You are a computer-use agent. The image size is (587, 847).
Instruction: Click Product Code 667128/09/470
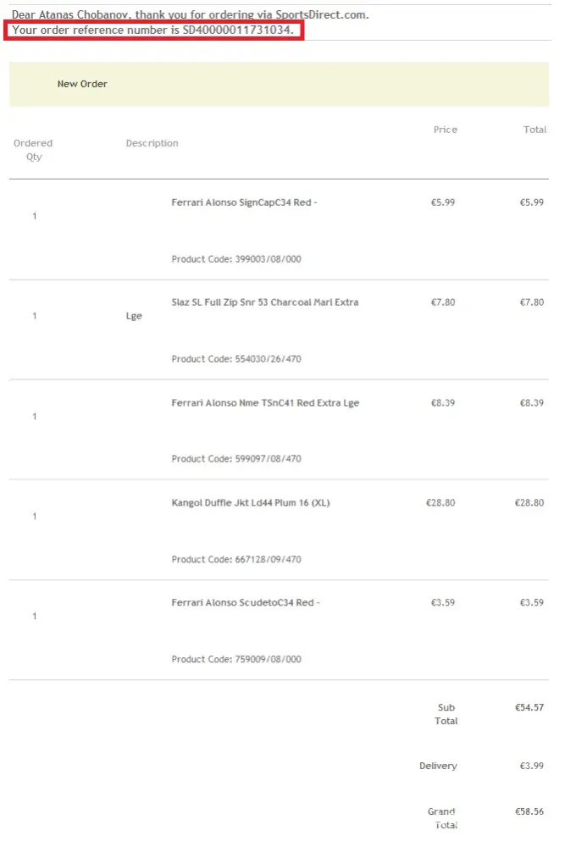pyautogui.click(x=236, y=559)
